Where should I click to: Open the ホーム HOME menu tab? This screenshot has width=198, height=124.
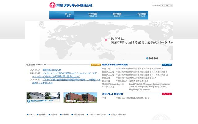(62, 15)
